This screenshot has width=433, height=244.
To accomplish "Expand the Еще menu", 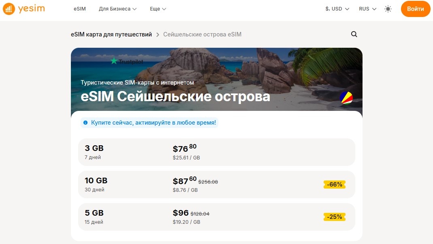I will [158, 8].
